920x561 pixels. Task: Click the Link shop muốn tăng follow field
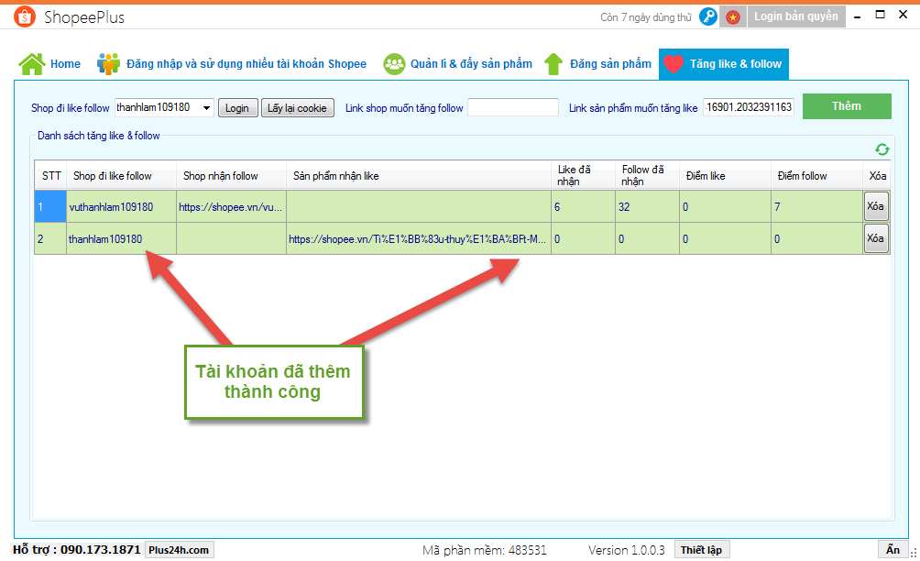pos(513,107)
